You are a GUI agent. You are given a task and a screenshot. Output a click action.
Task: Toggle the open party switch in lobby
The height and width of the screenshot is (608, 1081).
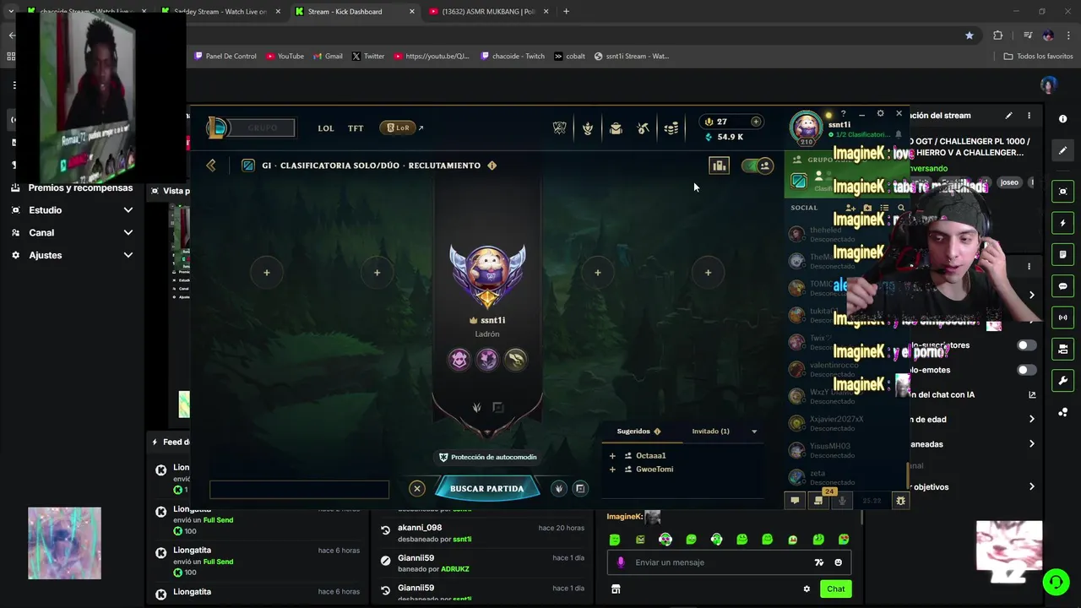757,166
